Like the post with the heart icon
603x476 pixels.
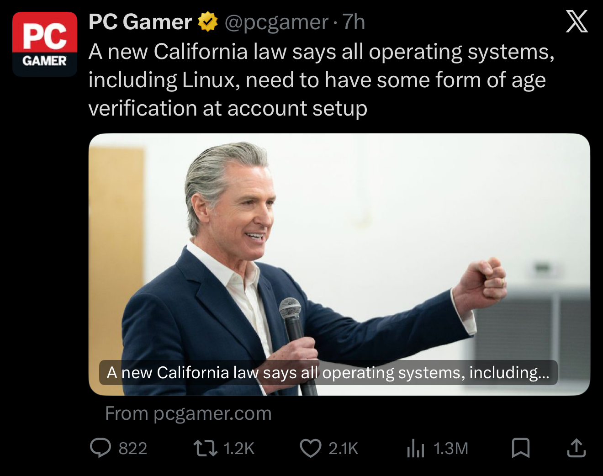tap(311, 448)
